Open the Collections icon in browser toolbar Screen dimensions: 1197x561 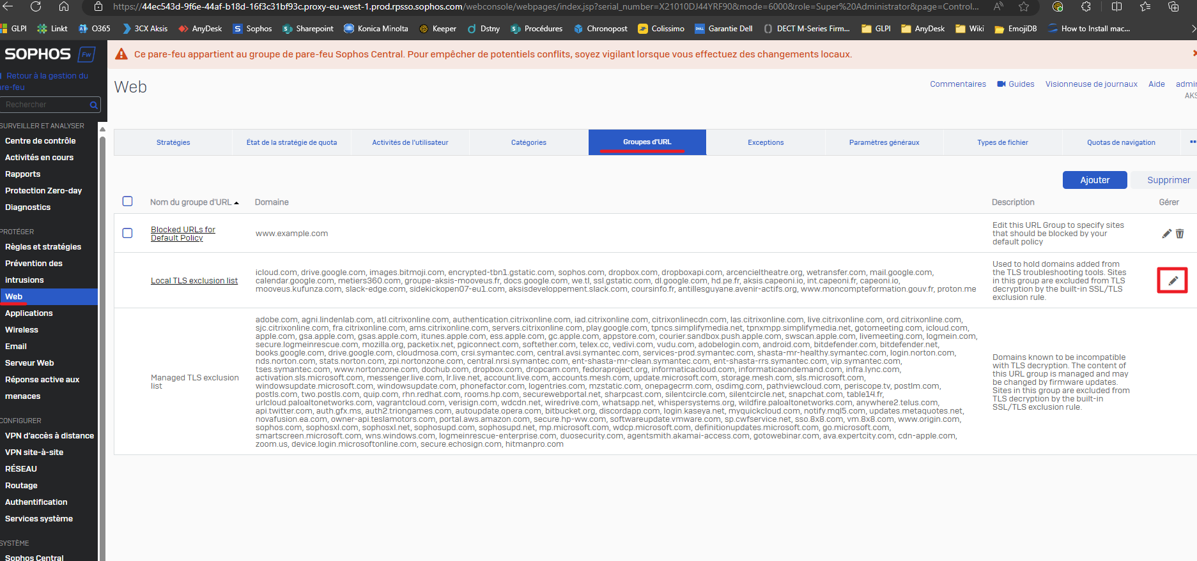tap(1173, 6)
